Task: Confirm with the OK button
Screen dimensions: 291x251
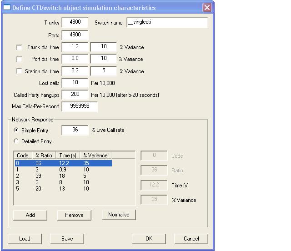Action: (149, 239)
